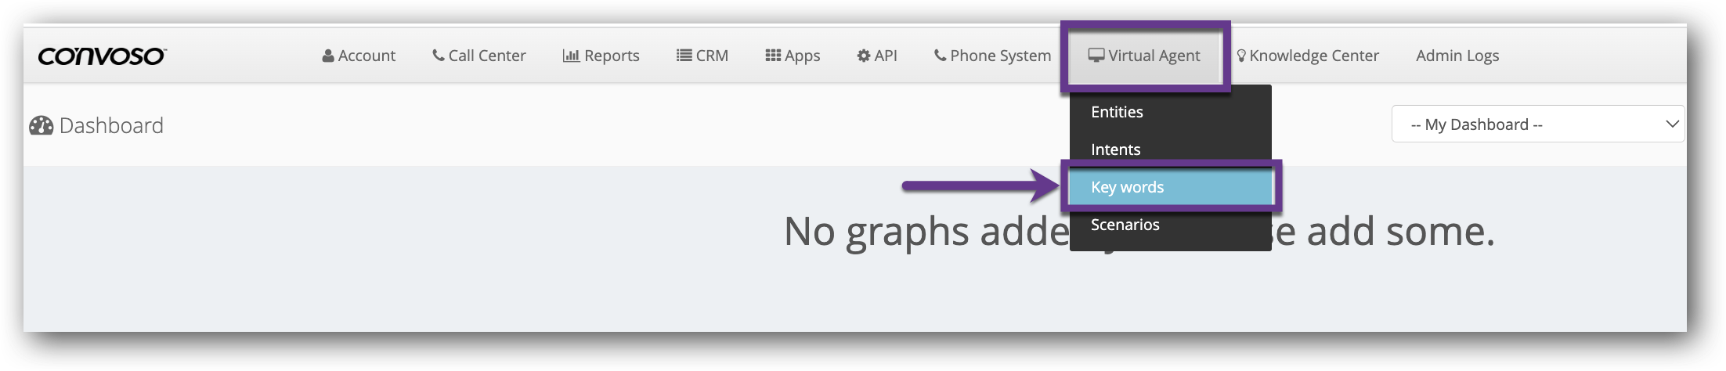The image size is (1726, 371).
Task: Click the Apps grid icon
Action: pyautogui.click(x=773, y=56)
